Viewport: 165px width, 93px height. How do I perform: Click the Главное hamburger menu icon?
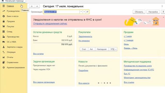(x=4, y=6)
